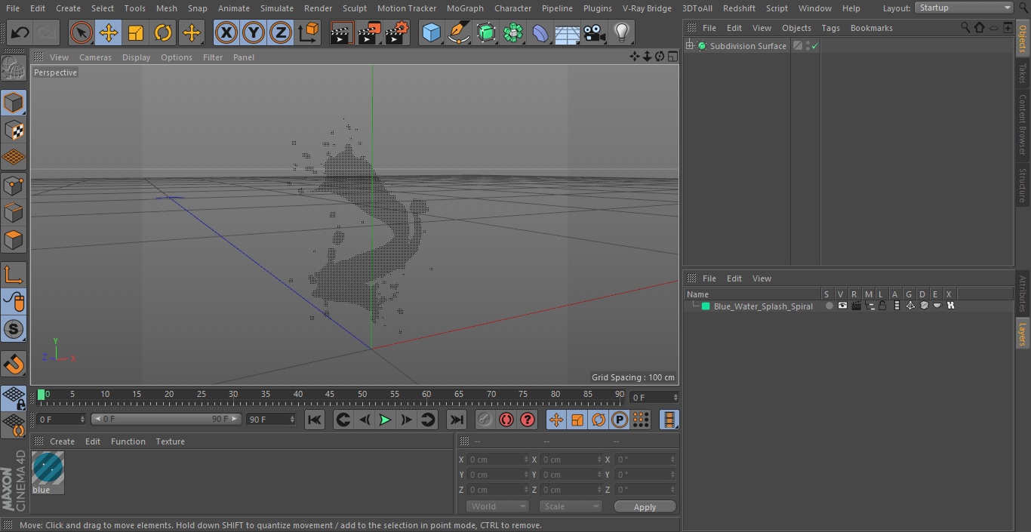Toggle Subdivision Surface green enable checkmark
The height and width of the screenshot is (532, 1031).
pyautogui.click(x=815, y=46)
